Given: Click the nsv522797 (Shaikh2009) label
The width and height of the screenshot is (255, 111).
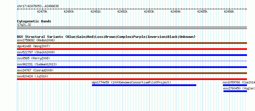Looking at the screenshot, I should [x=36, y=52].
